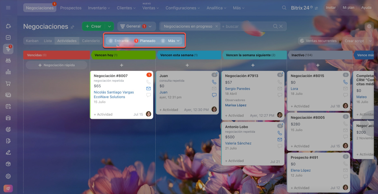
Task: Click Ventas recurrentes button
Action: click(x=318, y=41)
